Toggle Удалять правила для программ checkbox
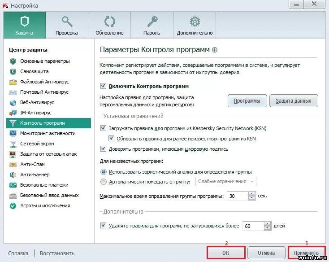This screenshot has height=262, width=329. click(103, 226)
